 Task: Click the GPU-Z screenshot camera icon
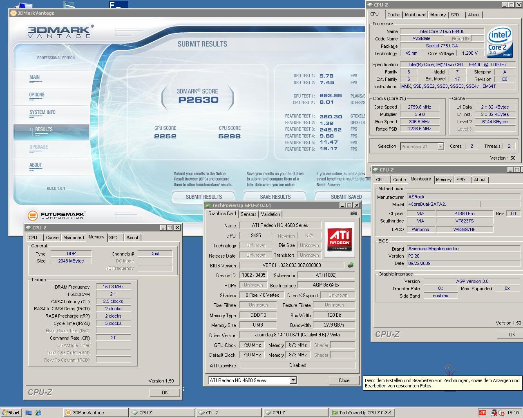click(x=353, y=213)
